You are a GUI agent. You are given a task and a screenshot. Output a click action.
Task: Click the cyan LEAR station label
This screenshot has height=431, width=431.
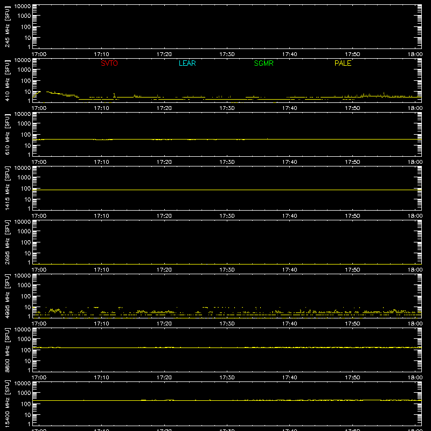pos(187,63)
